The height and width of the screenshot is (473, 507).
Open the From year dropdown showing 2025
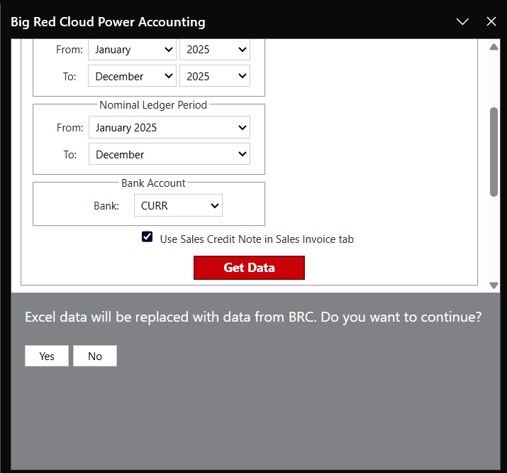[215, 50]
